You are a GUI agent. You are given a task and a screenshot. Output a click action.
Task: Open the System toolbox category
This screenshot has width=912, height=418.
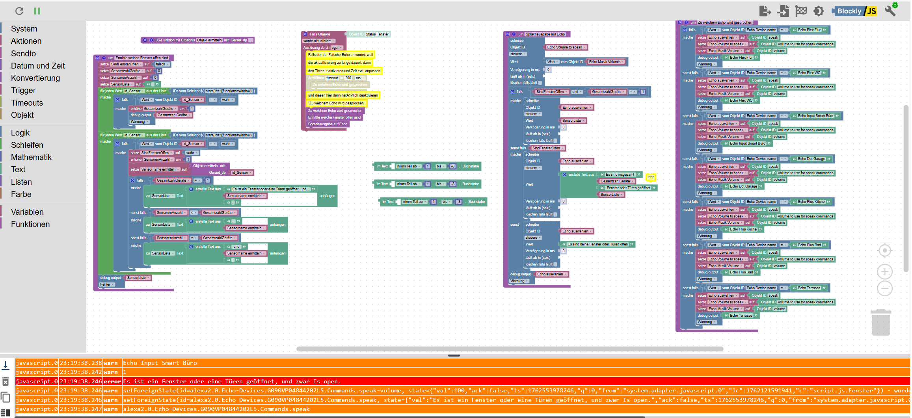click(x=24, y=29)
